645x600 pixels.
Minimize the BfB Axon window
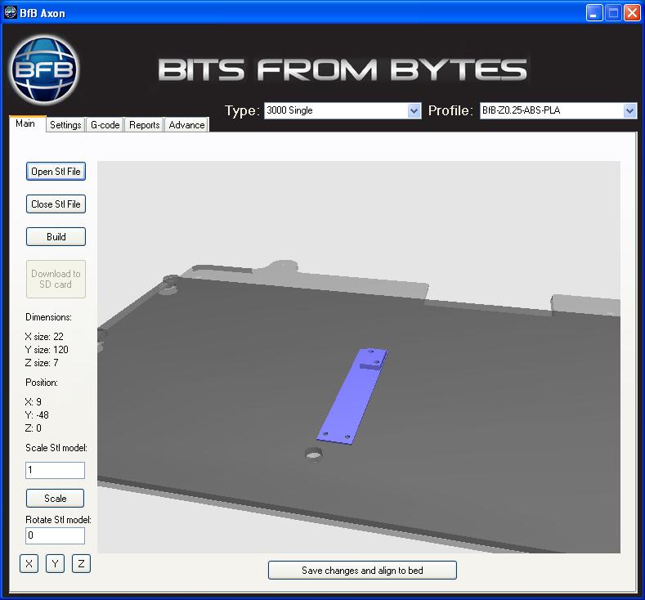594,13
